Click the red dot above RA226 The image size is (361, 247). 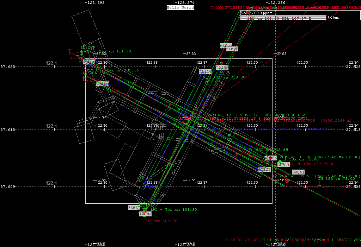click(221, 63)
